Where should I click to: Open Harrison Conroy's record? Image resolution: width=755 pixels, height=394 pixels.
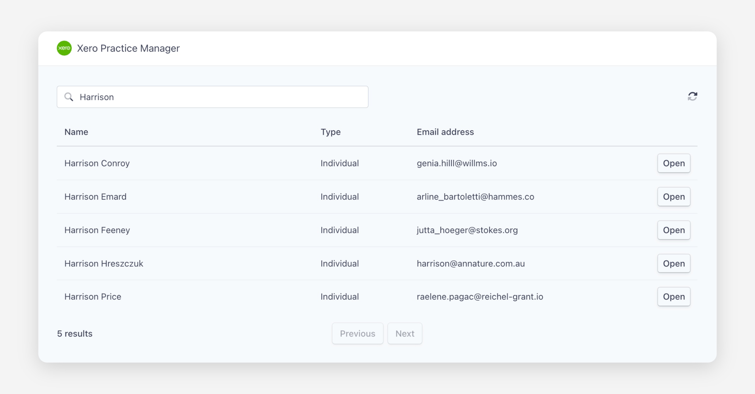(x=674, y=163)
